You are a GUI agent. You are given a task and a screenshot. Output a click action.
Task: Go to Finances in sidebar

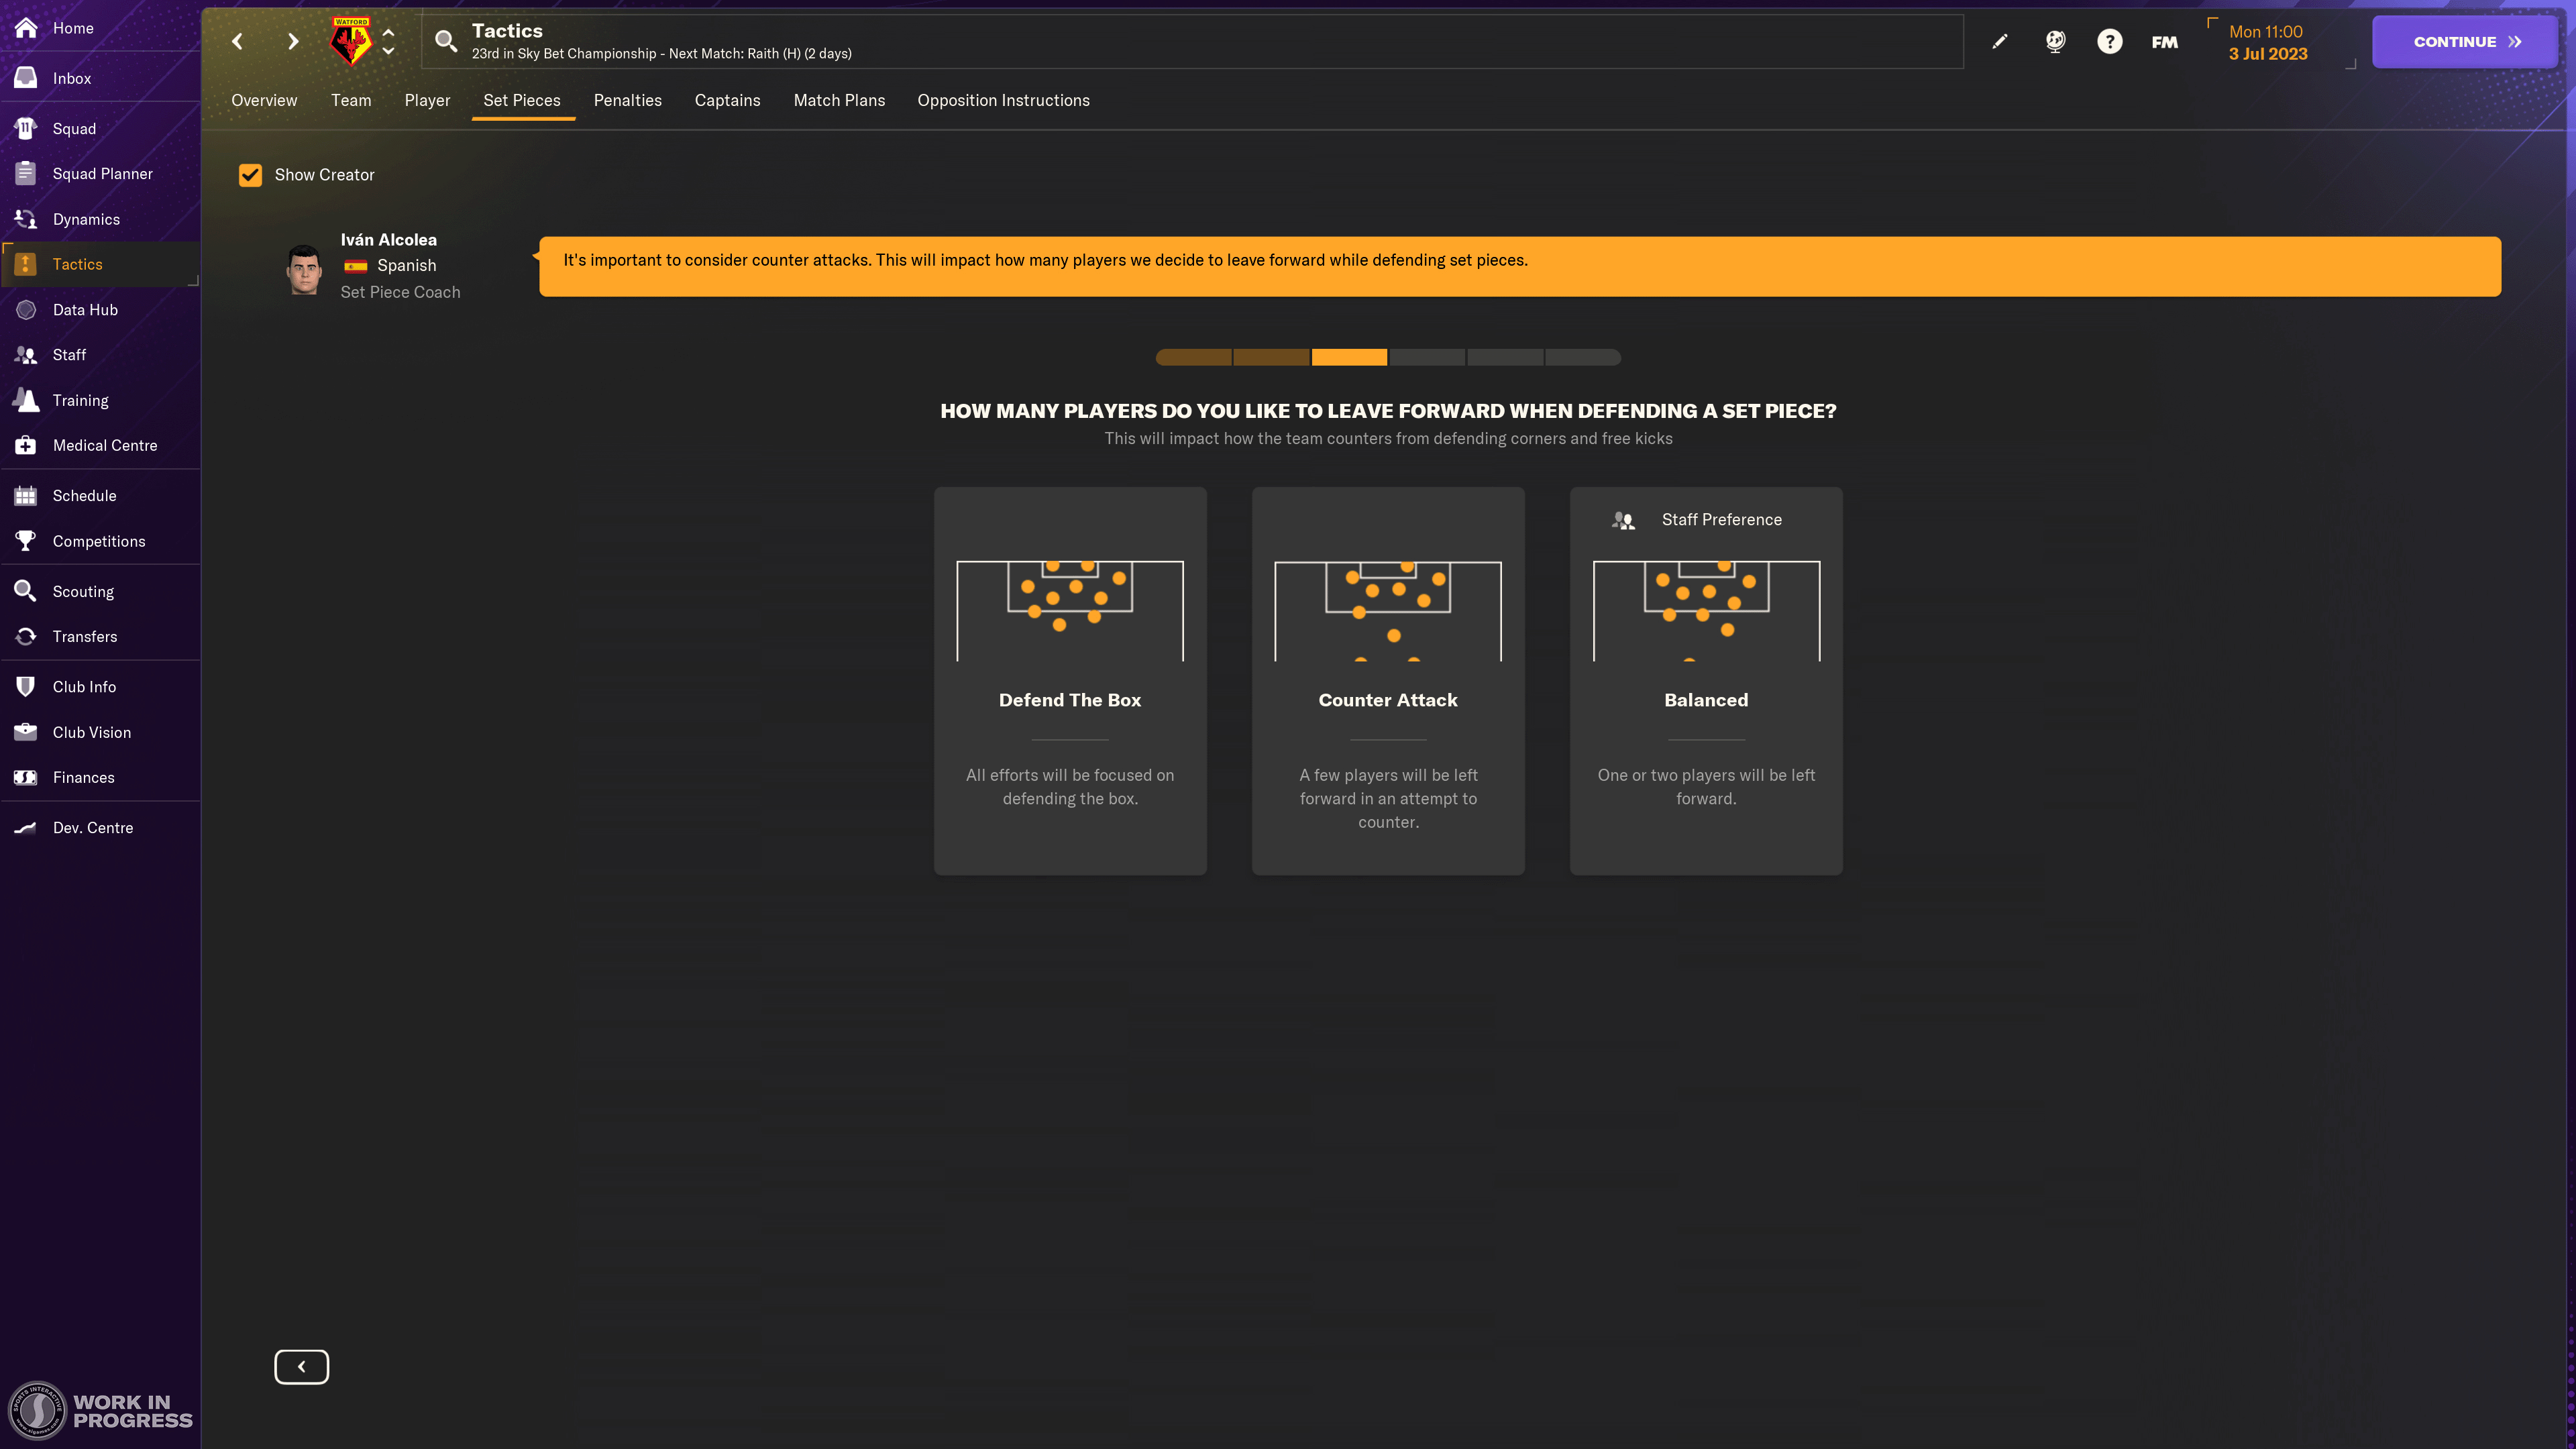coord(83,777)
